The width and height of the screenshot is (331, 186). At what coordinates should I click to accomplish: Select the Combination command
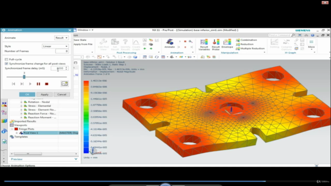(246, 40)
